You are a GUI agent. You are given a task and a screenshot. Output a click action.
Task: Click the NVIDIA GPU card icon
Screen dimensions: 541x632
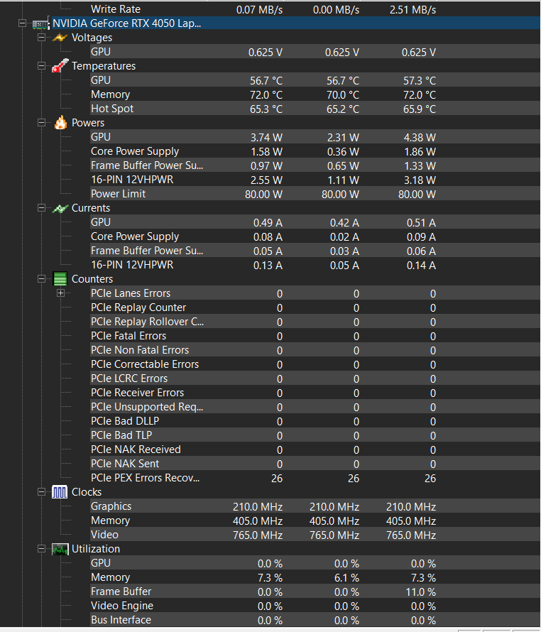click(40, 23)
